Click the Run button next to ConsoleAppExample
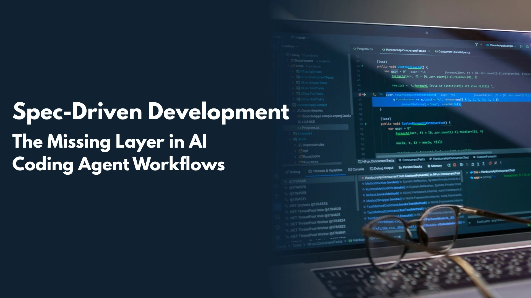531x298 pixels. 521,46
